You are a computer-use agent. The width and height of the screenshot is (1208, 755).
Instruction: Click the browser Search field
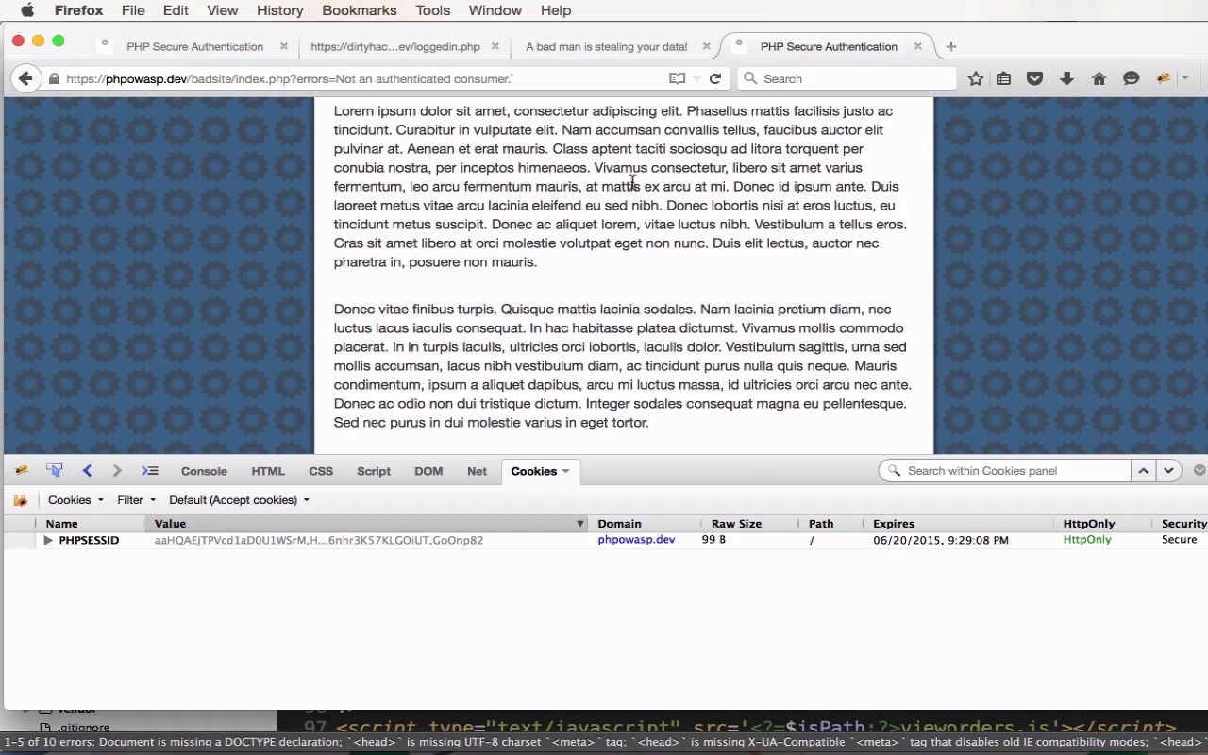coord(847,79)
